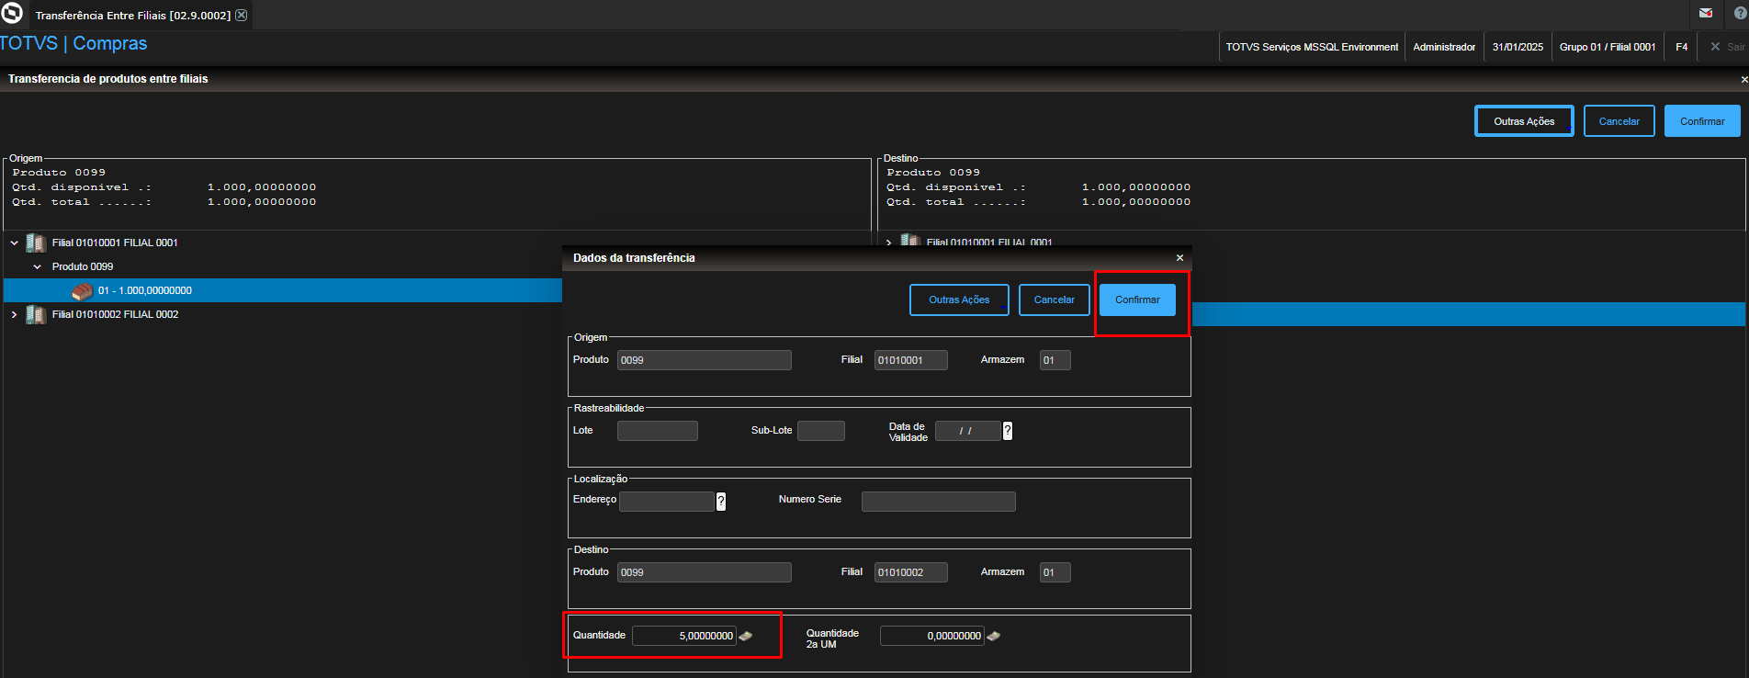Image resolution: width=1749 pixels, height=678 pixels.
Task: Click the 'Transferencia de produtos entre filiais' window title
Action: pyautogui.click(x=107, y=79)
